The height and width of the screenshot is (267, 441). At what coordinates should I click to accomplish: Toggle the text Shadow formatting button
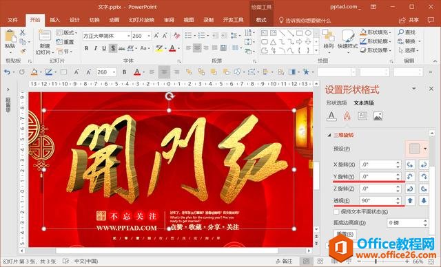click(x=113, y=48)
